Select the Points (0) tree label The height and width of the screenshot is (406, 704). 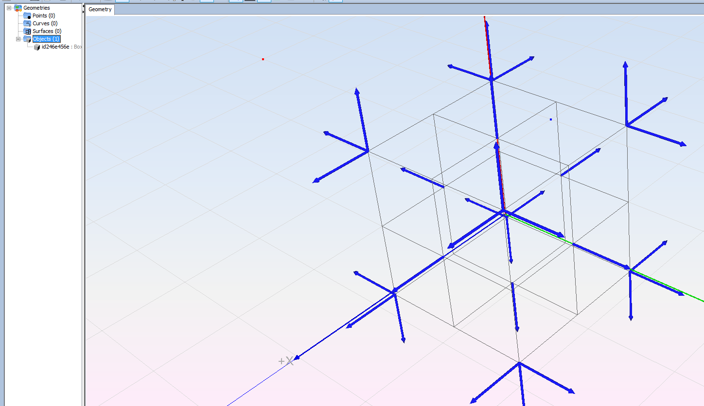(44, 16)
